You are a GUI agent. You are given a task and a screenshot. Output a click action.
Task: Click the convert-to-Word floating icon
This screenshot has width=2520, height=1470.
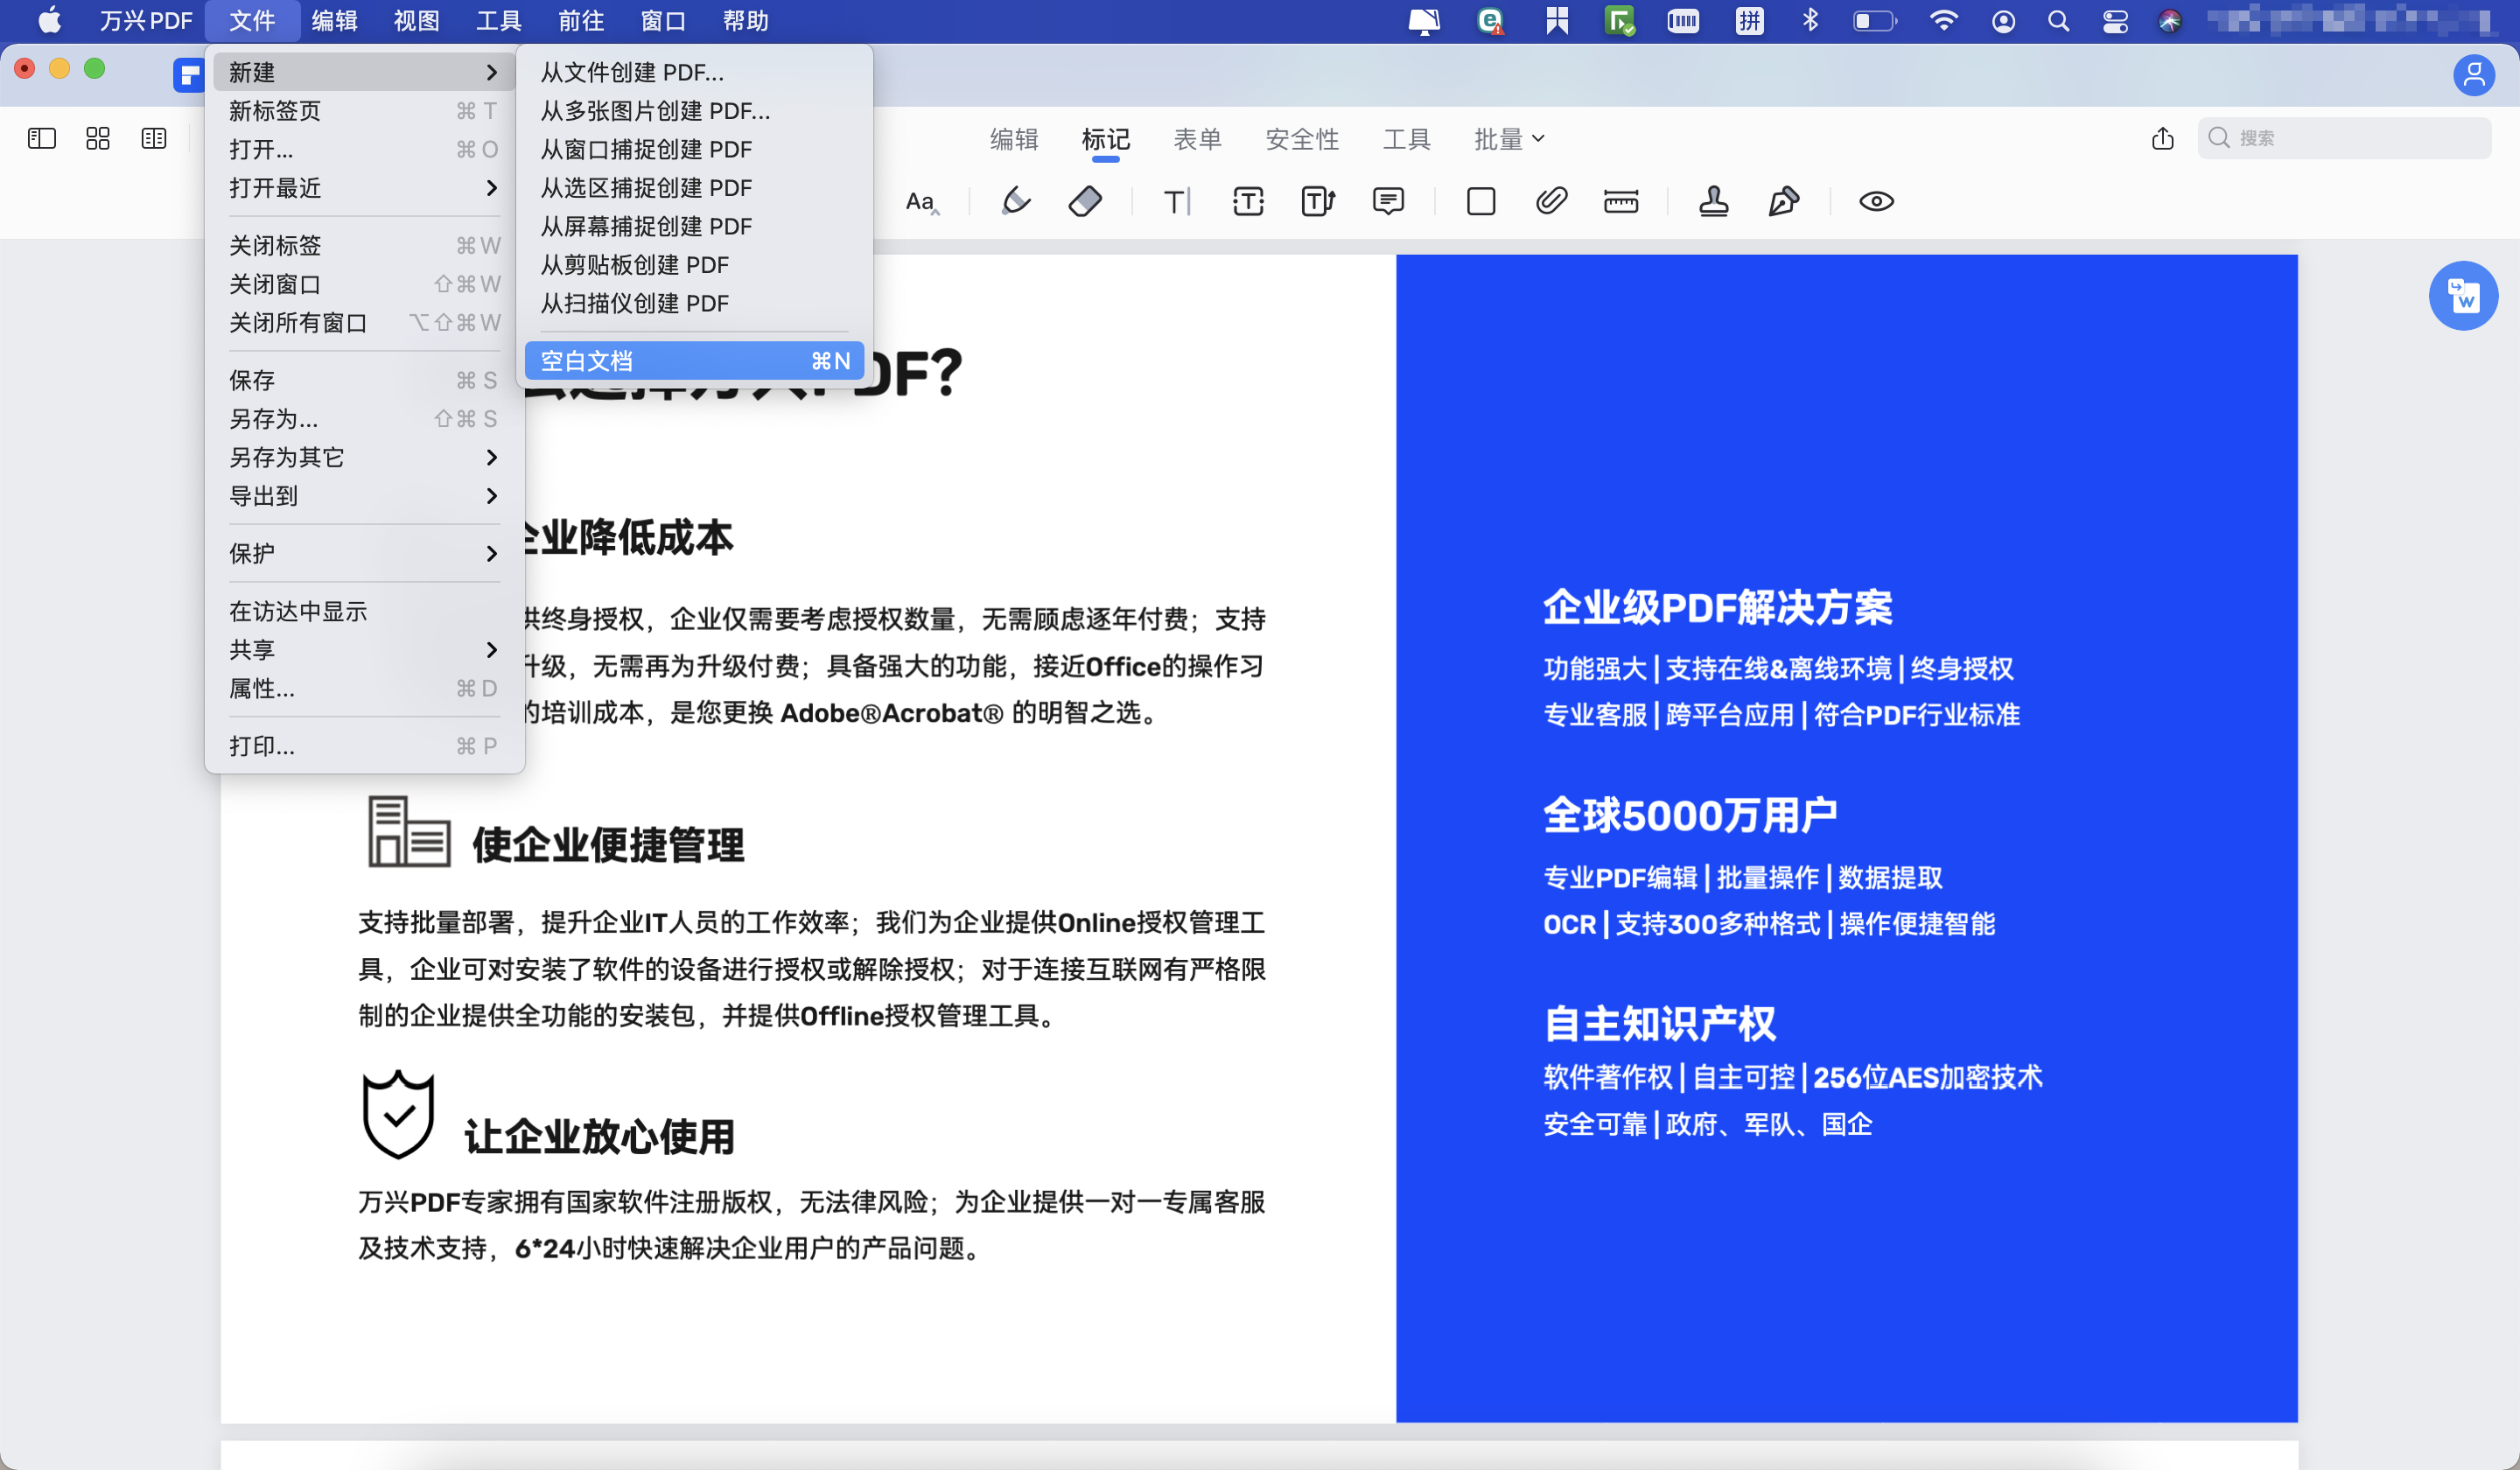coord(2464,296)
